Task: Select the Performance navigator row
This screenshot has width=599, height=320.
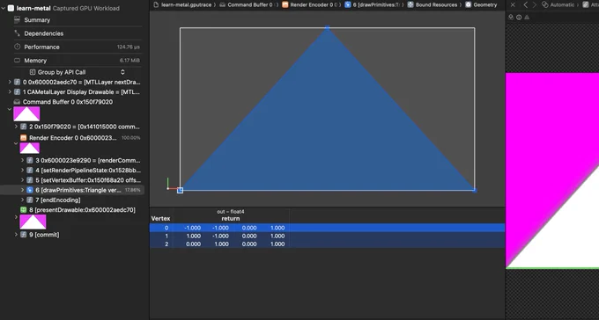Action: click(x=77, y=47)
